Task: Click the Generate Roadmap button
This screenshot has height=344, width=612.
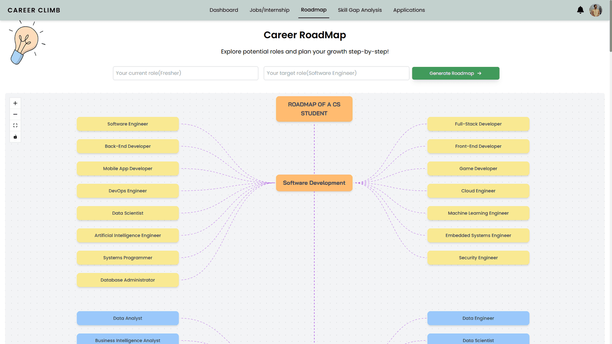Action: (455, 73)
